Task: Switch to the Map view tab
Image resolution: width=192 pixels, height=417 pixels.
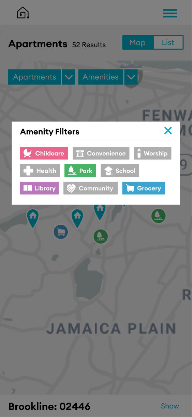Action: (x=138, y=43)
